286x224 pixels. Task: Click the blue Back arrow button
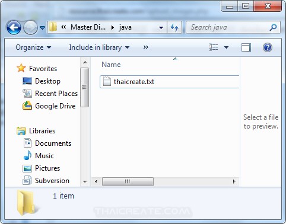pyautogui.click(x=14, y=27)
